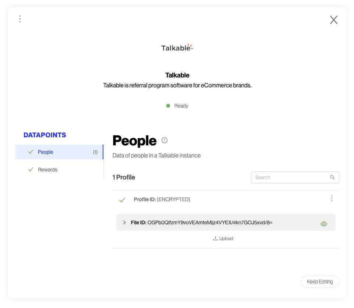Click the '1 Profile' count heading

point(124,177)
